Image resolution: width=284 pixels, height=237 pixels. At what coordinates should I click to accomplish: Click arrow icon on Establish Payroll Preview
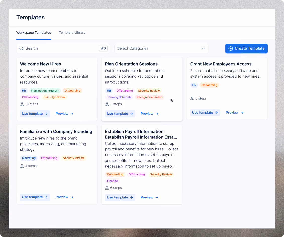157,198
